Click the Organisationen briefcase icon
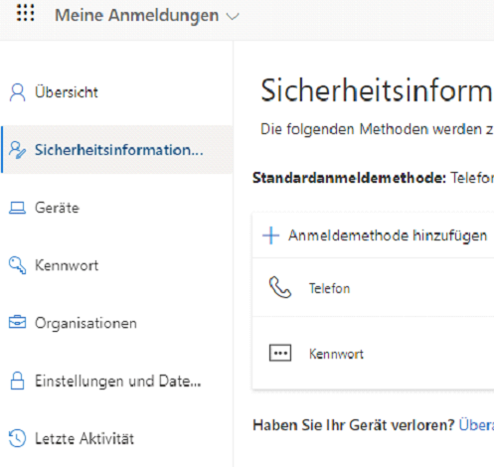Screen dimensions: 494x467 [17, 322]
